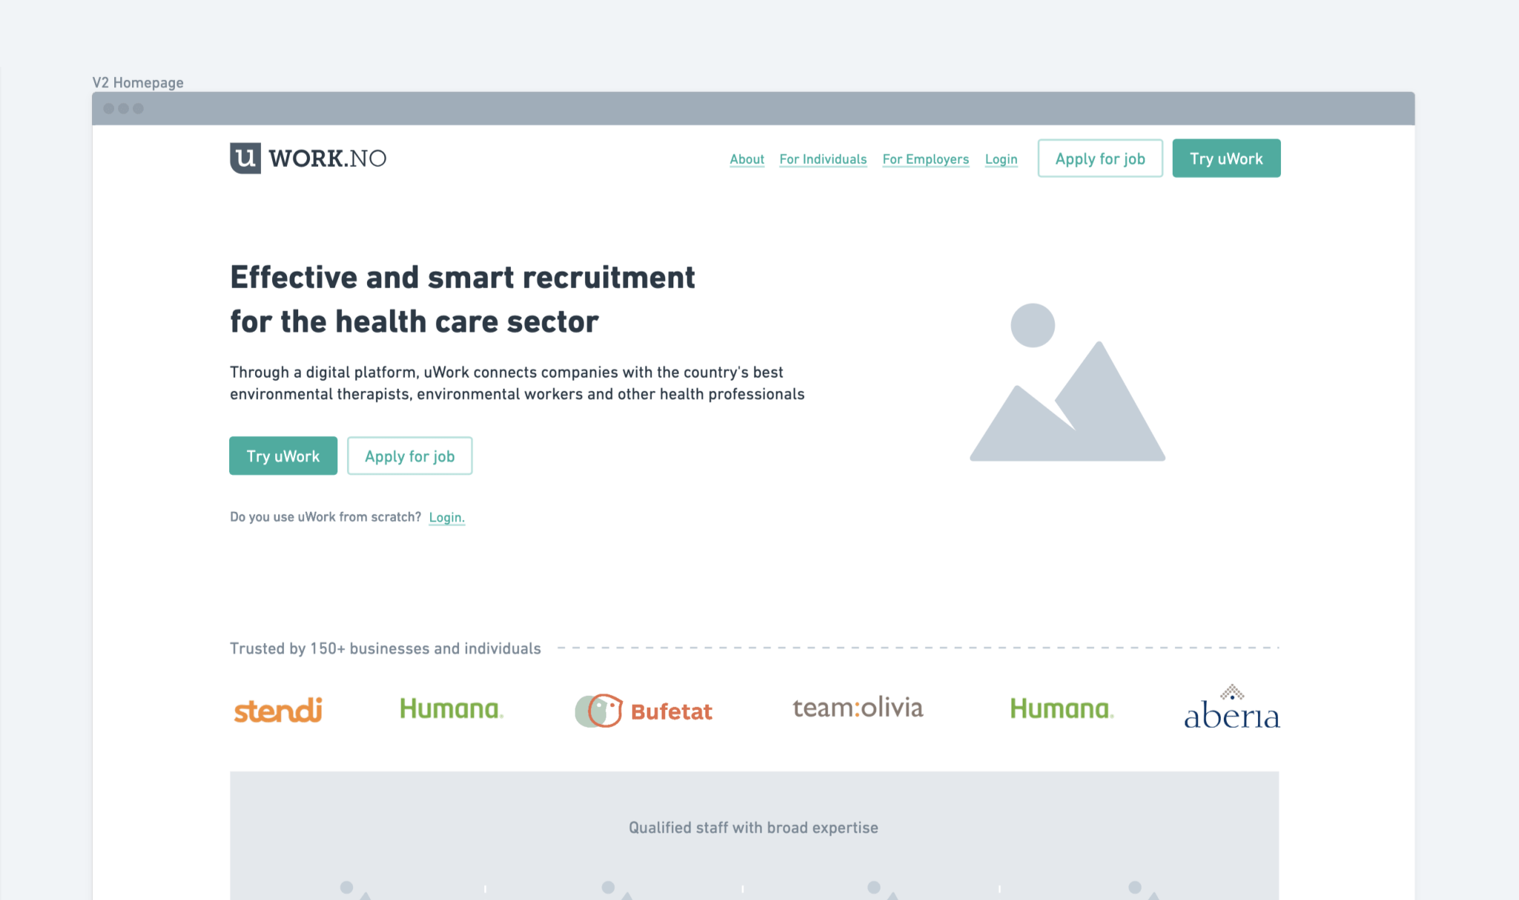This screenshot has height=900, width=1519.
Task: Click the stendi company logo
Action: 278,710
